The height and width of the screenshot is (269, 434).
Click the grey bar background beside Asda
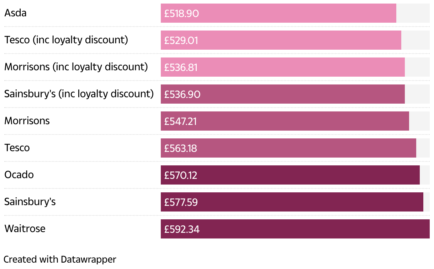413,13
